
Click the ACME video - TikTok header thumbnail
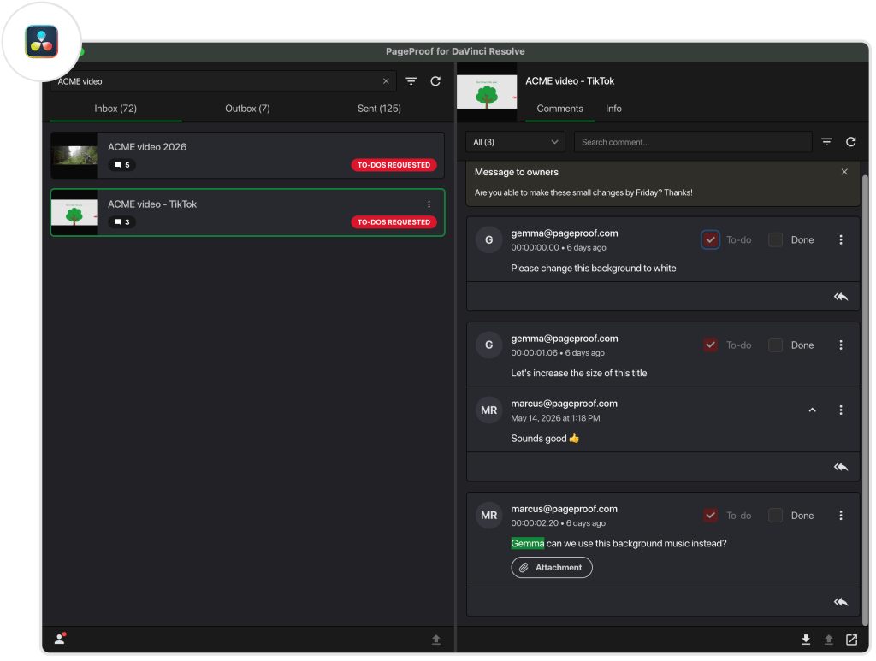point(487,92)
